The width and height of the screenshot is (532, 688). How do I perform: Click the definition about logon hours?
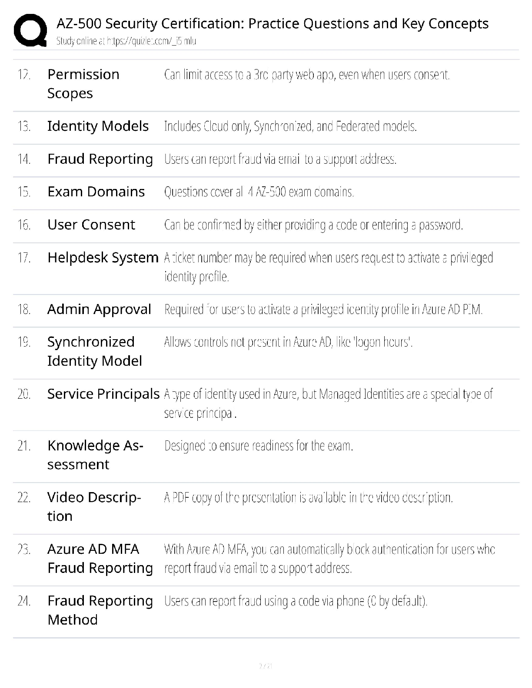[288, 342]
